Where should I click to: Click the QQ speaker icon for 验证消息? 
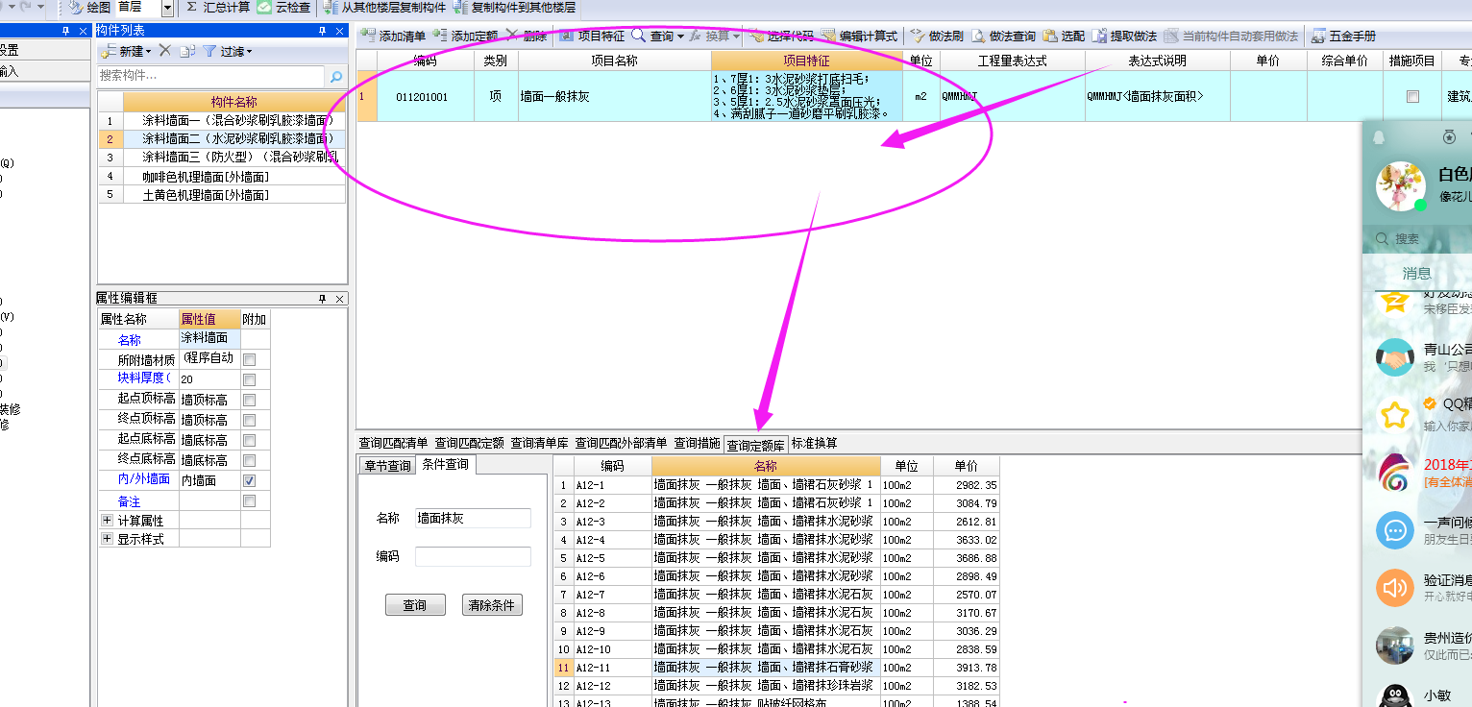coord(1394,587)
